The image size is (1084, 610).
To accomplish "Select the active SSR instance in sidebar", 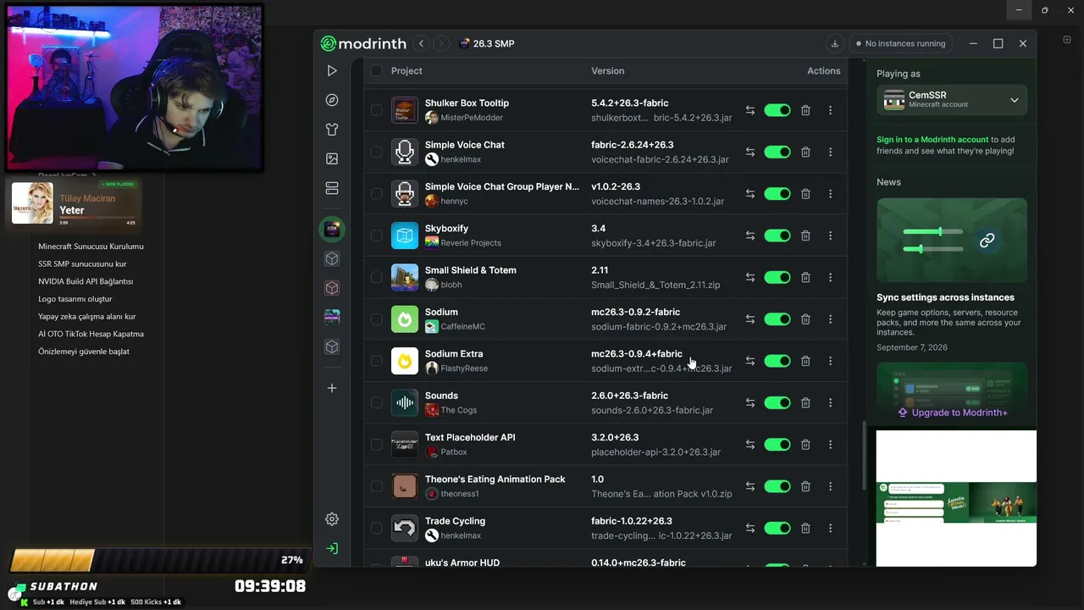I will pos(332,229).
